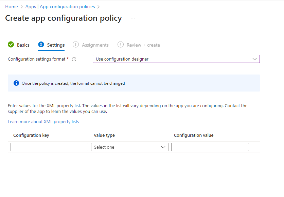Click the Configuration key input field
The width and height of the screenshot is (284, 197).
pos(49,147)
